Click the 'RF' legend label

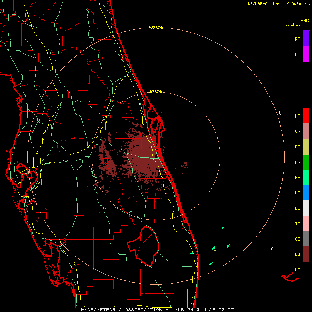[x=297, y=39]
